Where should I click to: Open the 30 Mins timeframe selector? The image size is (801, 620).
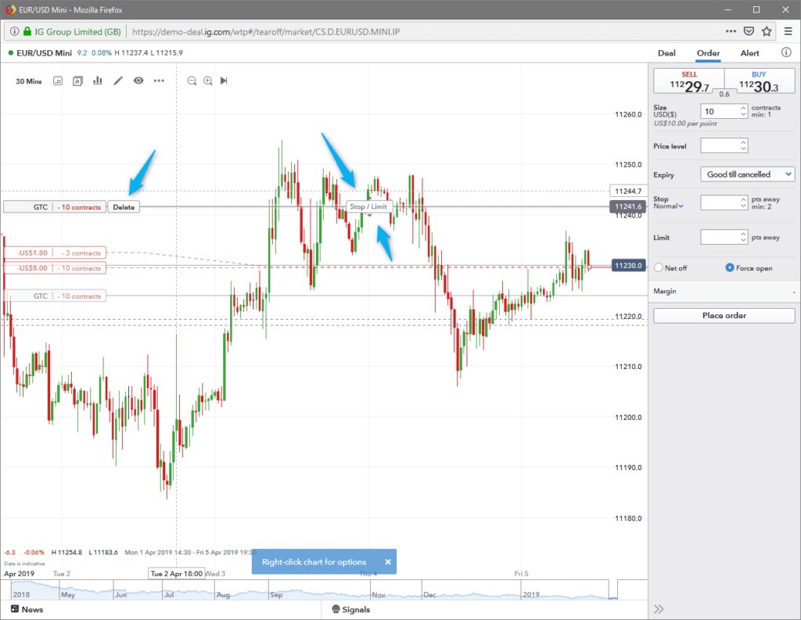29,81
